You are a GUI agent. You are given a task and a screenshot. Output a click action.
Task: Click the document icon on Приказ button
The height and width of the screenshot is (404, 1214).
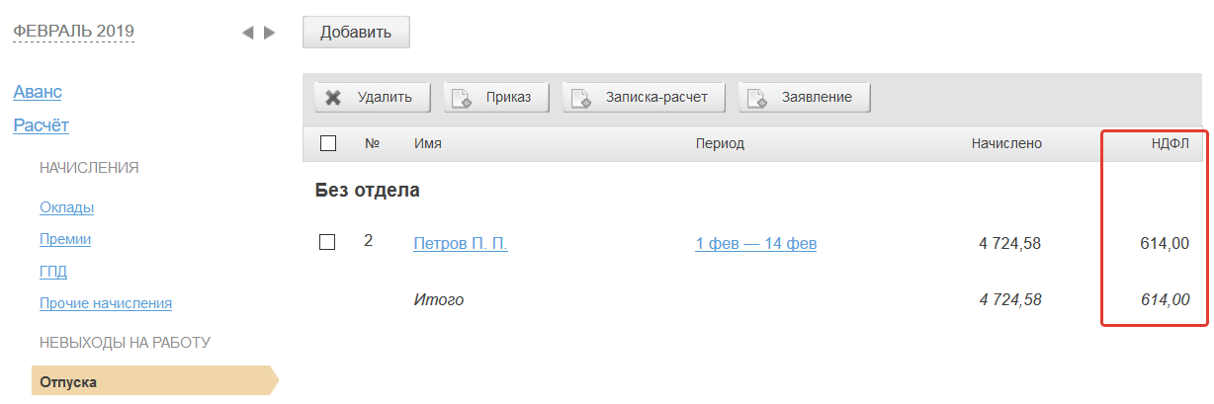462,98
